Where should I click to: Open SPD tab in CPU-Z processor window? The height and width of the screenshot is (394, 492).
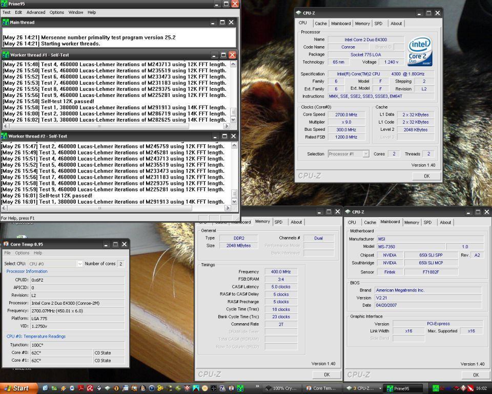click(378, 24)
